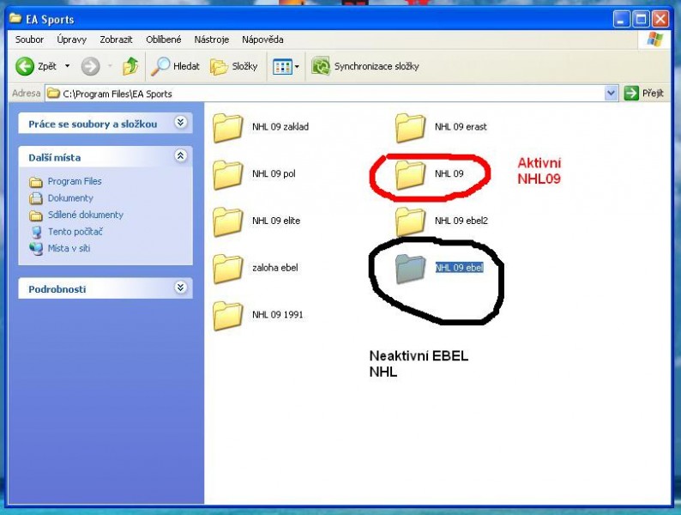The height and width of the screenshot is (515, 681).
Task: Select the NHL 09 pol folder icon
Action: click(x=227, y=174)
